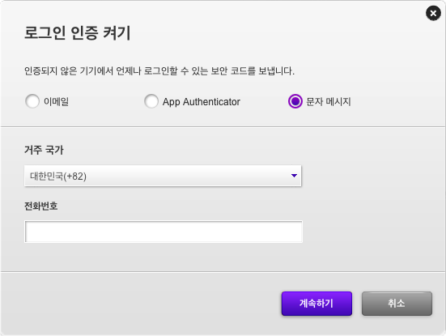Select the 이메일 radio button
Screen dimensions: 446x336
[32, 101]
